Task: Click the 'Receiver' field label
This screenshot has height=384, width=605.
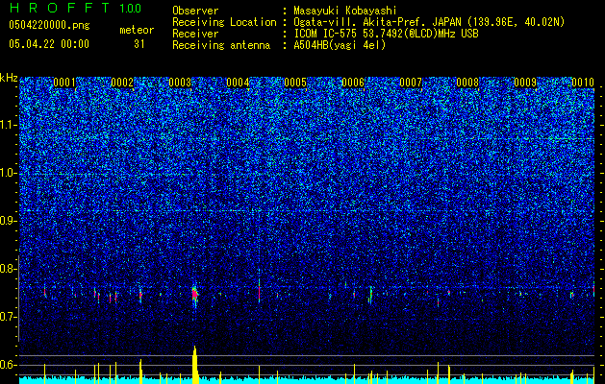Action: (x=195, y=34)
